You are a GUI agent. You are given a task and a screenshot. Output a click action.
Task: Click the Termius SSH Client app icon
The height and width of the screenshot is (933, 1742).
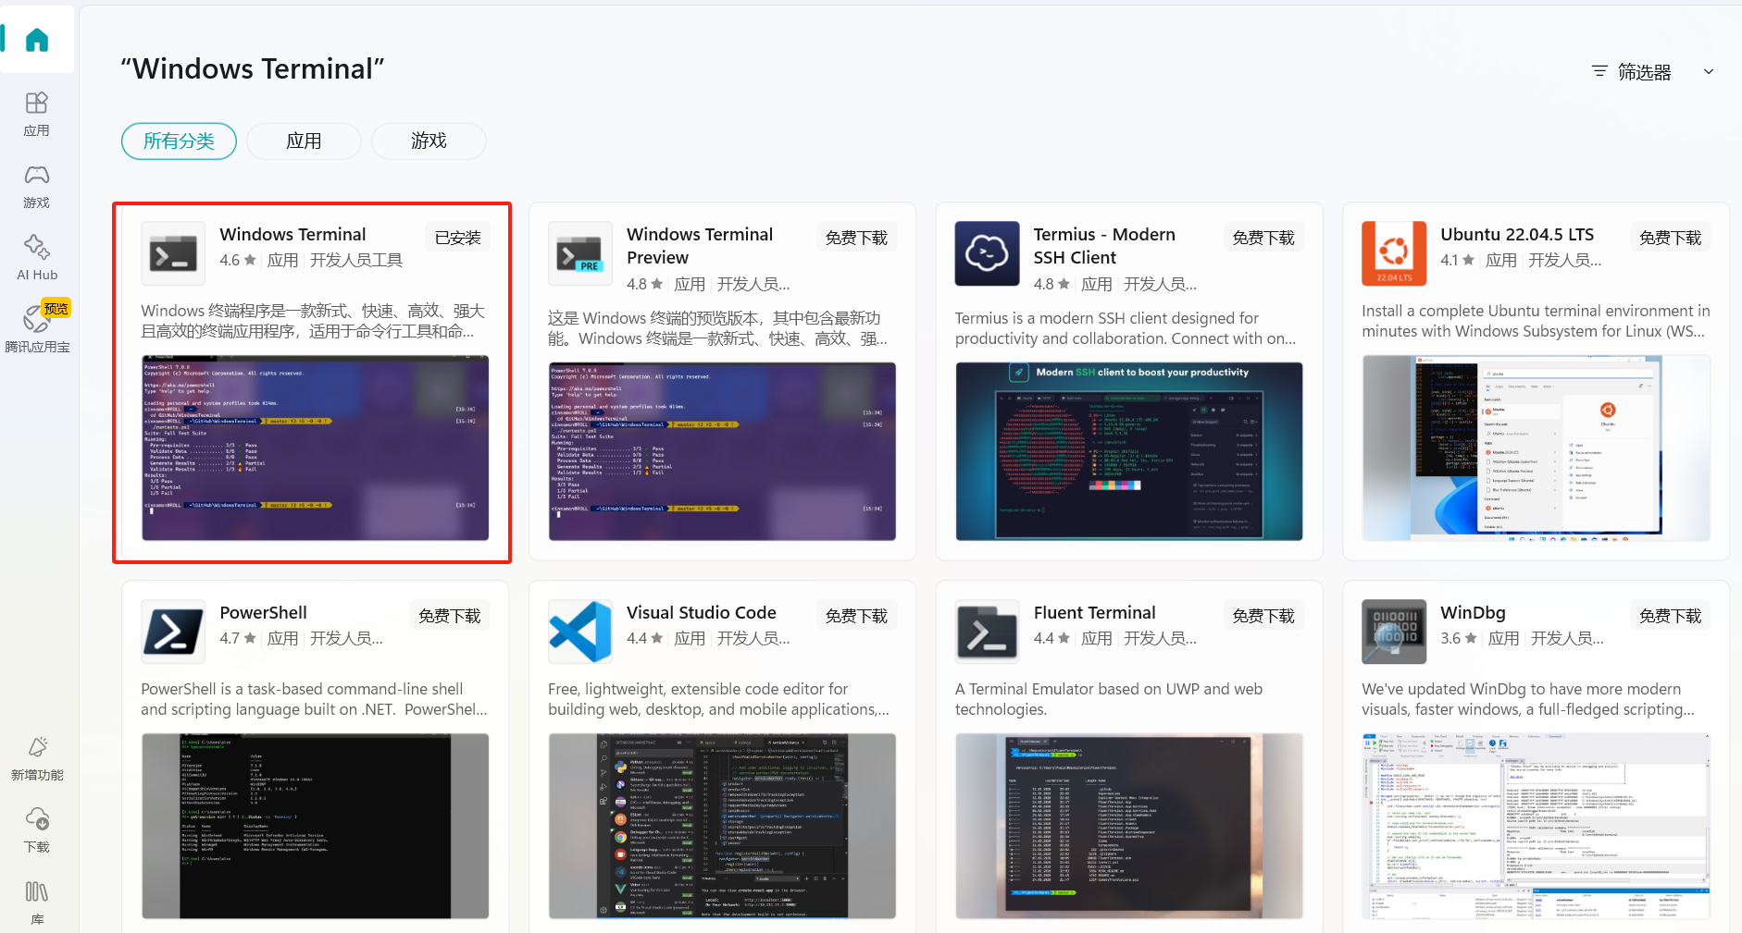click(x=987, y=253)
